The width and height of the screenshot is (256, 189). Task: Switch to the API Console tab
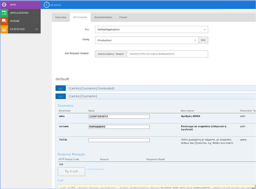(80, 17)
